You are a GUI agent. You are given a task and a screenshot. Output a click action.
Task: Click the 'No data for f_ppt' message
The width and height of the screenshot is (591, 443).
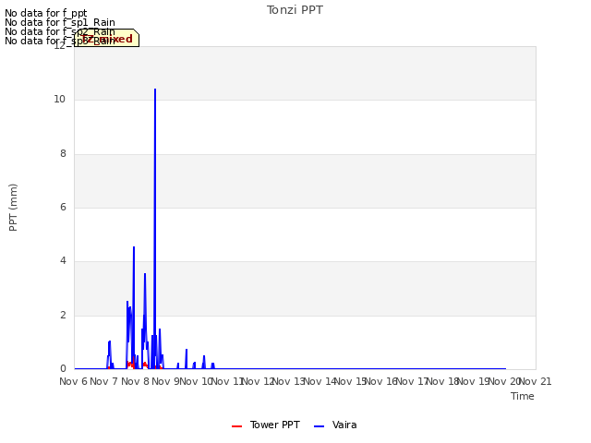tap(46, 13)
